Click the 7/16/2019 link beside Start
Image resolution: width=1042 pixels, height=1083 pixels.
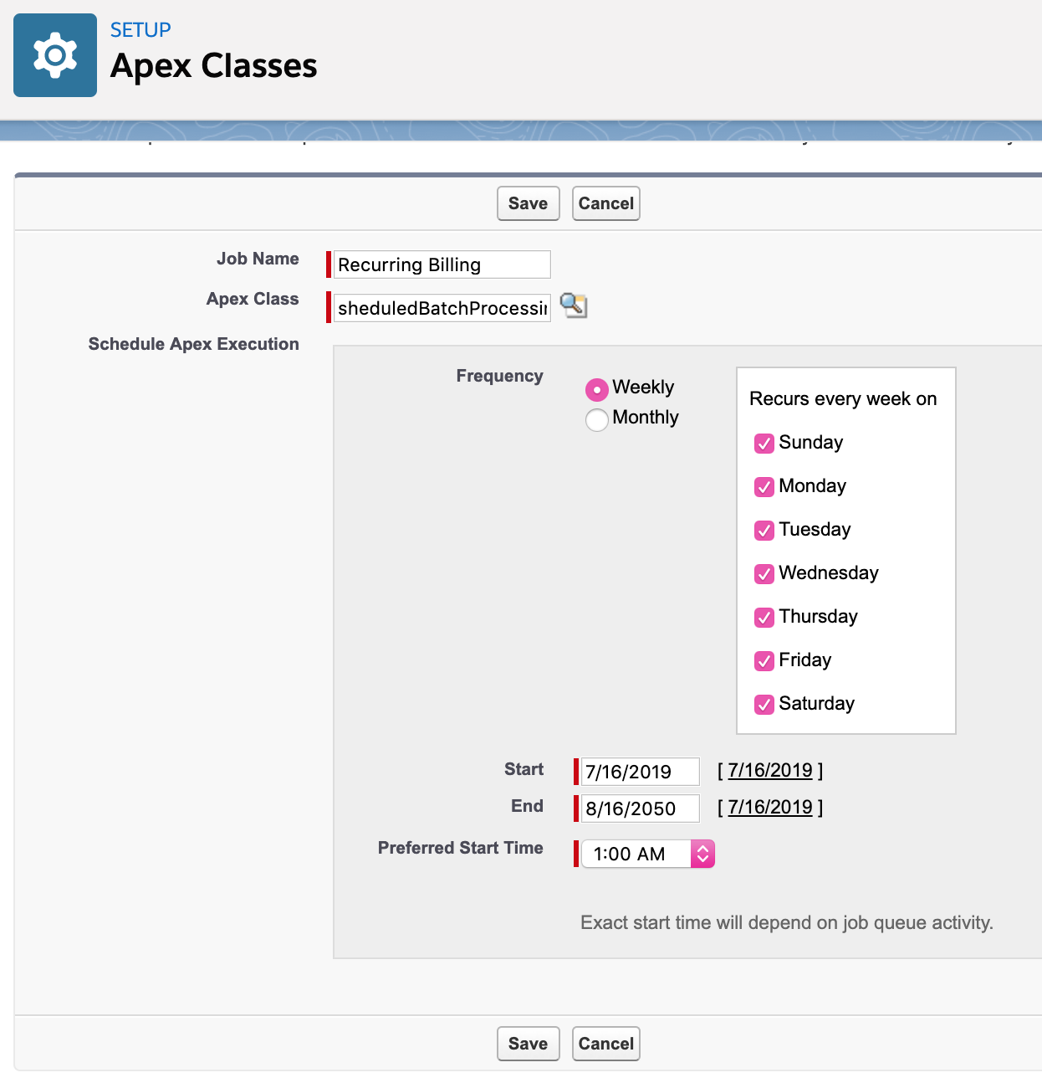click(770, 770)
